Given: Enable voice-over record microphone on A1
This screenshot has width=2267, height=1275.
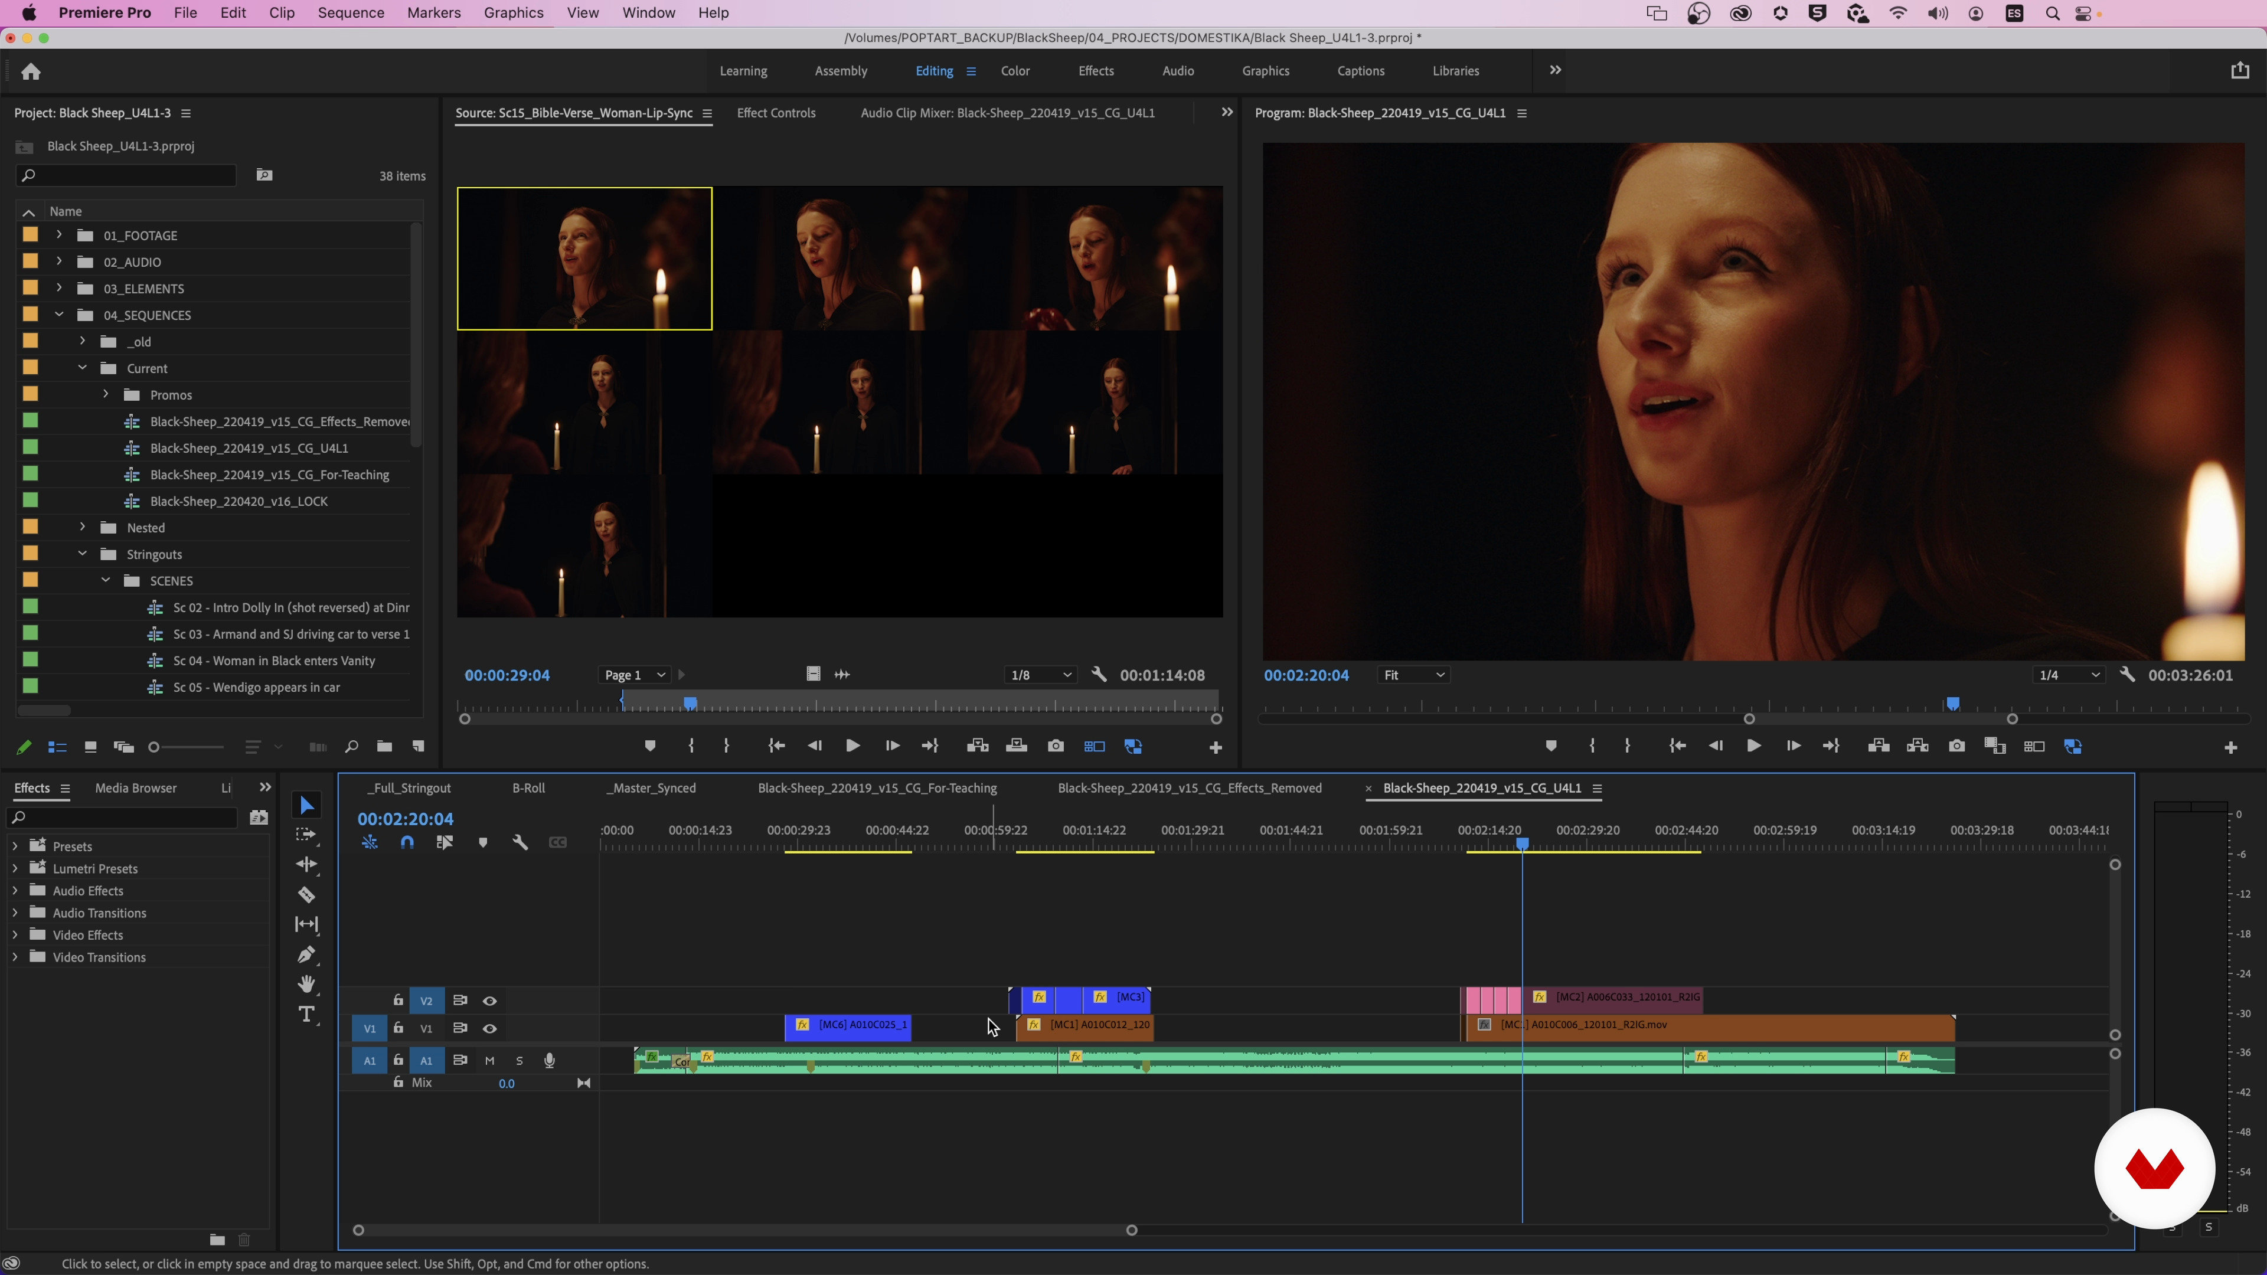Looking at the screenshot, I should [549, 1060].
